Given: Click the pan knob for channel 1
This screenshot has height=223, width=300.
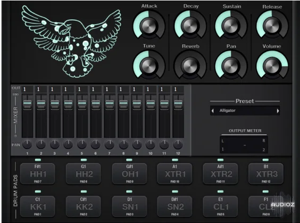Looking at the screenshot, I should (27, 144).
